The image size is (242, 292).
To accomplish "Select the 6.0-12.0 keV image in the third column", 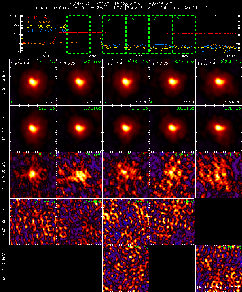I will coord(126,129).
